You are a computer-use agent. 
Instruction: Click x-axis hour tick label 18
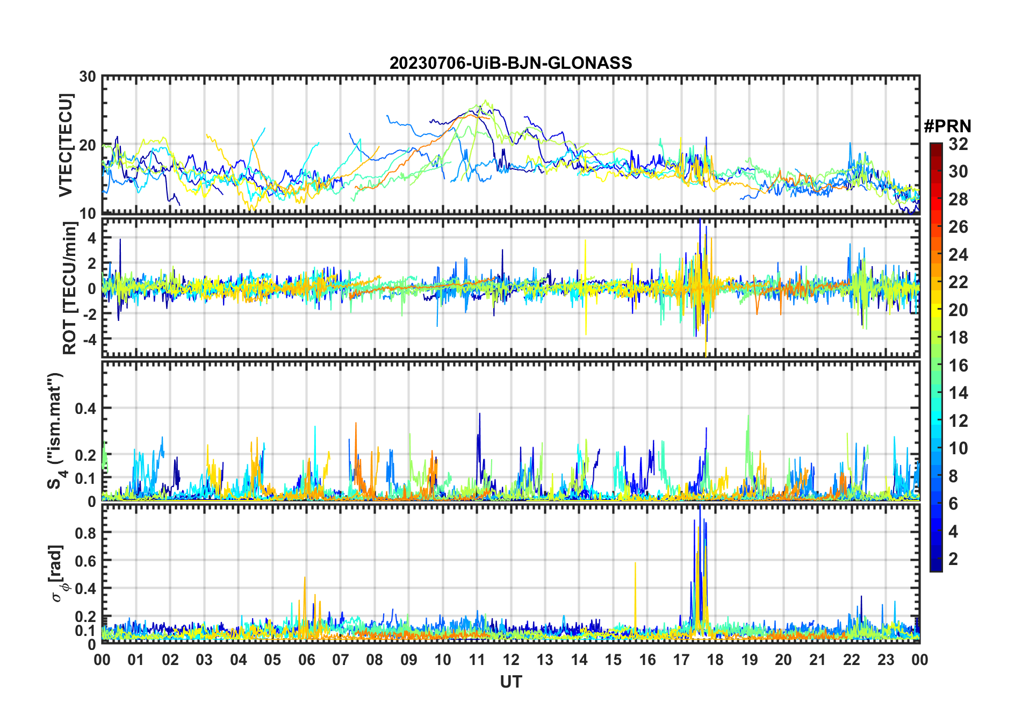click(x=715, y=660)
